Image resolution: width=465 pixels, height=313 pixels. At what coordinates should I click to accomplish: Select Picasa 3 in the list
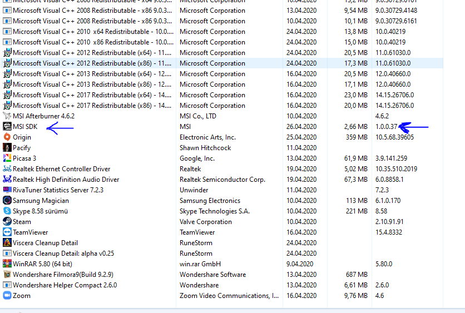[24, 158]
